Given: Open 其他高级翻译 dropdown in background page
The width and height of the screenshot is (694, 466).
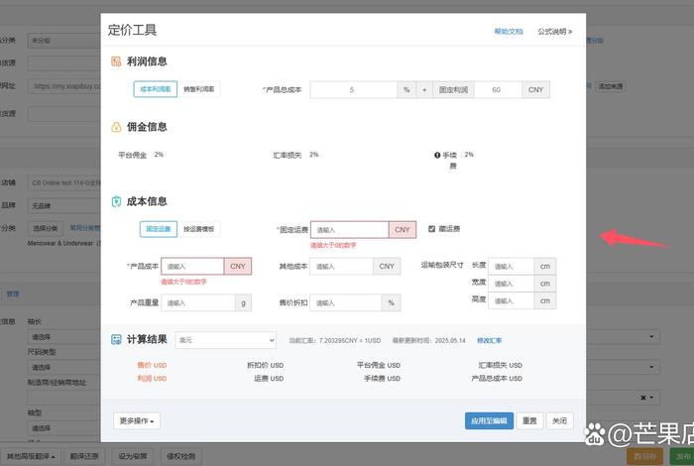Looking at the screenshot, I should point(31,456).
